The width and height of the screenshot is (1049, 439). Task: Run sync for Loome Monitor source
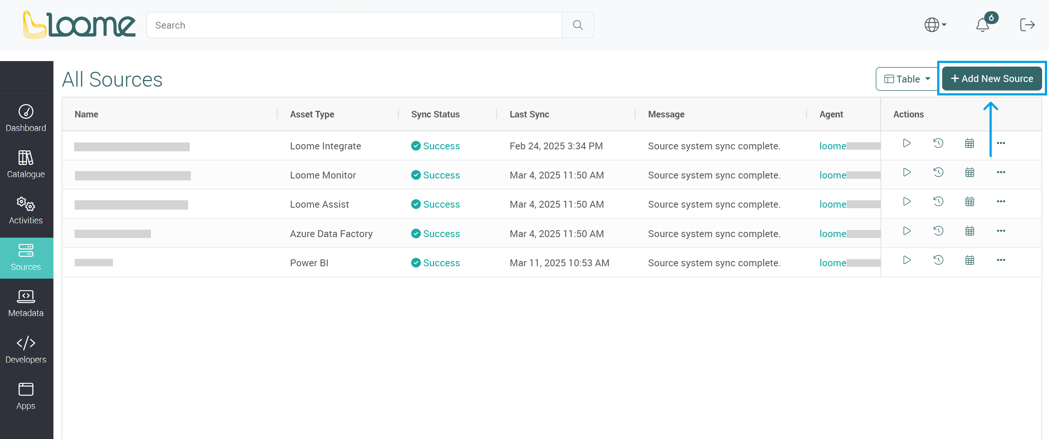pos(906,172)
